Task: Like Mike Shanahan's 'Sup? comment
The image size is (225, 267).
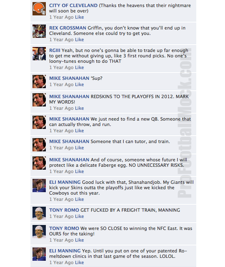Action: [x=79, y=84]
